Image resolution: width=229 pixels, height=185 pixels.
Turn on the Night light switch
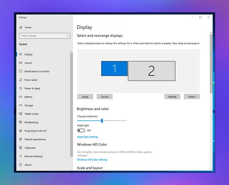click(x=81, y=130)
